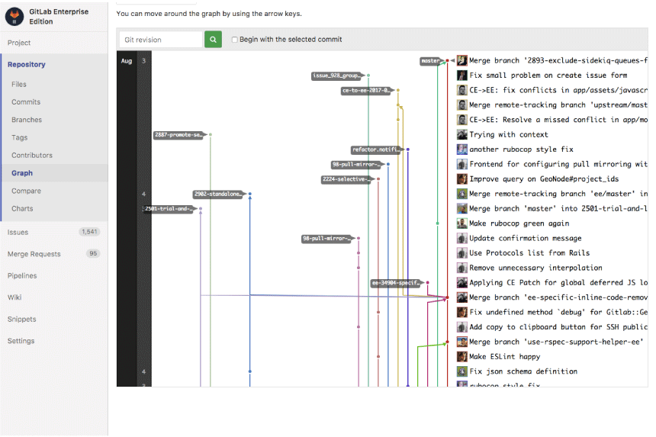656x437 pixels.
Task: Click the 2887-promote-se branch label
Action: click(179, 135)
